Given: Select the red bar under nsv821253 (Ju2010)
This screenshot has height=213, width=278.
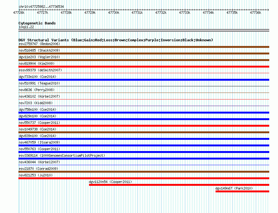Looking at the screenshot, I should [144, 178].
